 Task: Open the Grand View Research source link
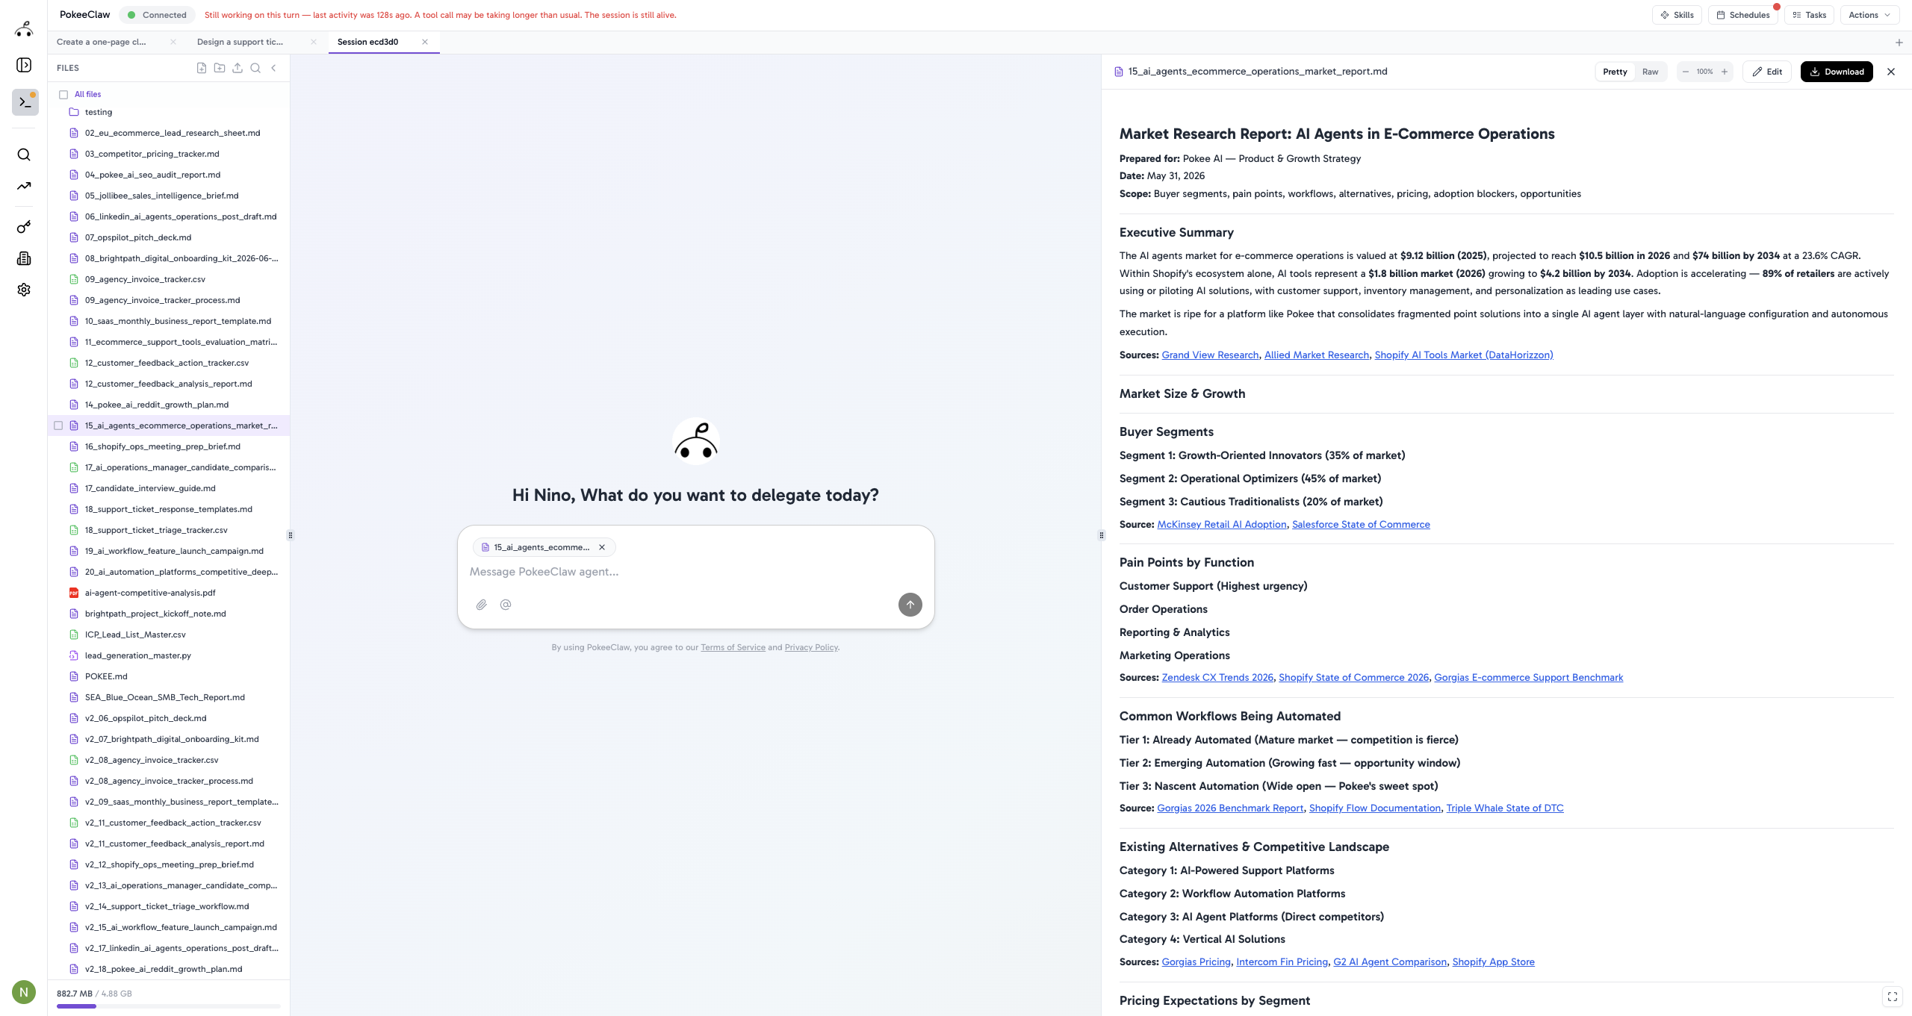[1210, 355]
